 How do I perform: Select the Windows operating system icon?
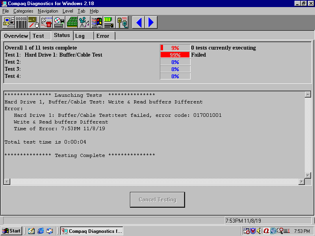(97, 22)
